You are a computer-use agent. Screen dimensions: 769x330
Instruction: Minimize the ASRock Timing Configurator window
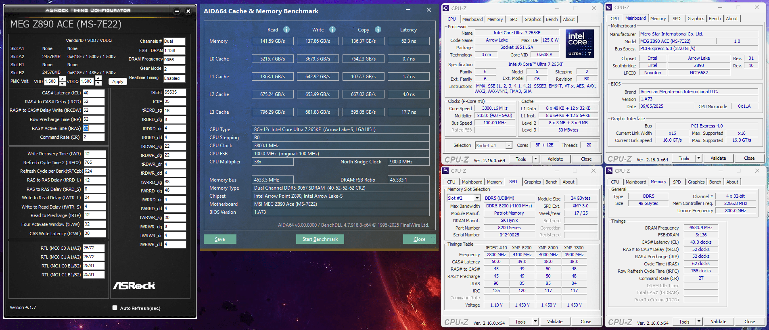tap(177, 11)
